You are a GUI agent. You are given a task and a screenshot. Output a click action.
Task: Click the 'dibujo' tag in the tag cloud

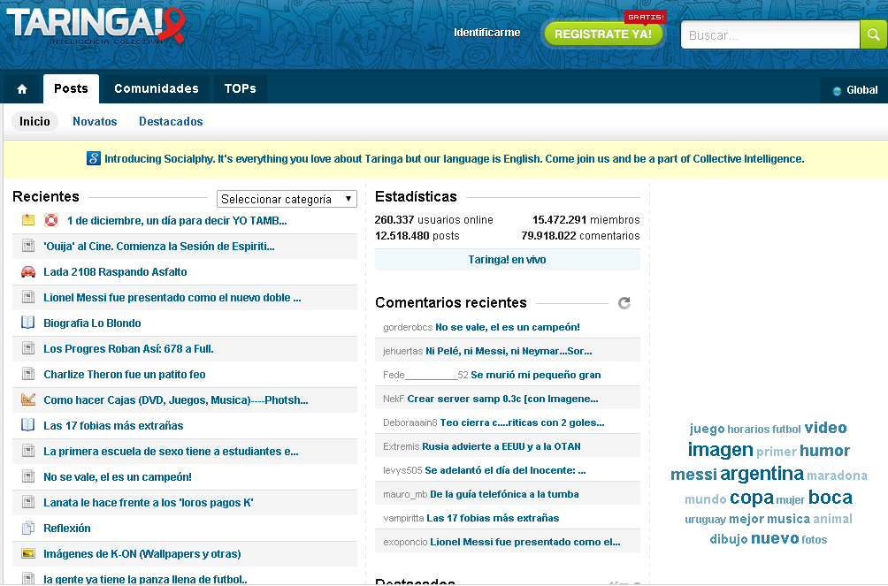[729, 539]
